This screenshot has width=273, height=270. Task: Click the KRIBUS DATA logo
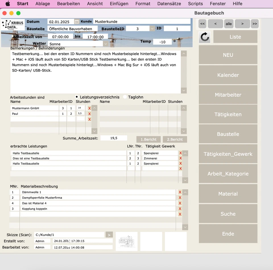[x=13, y=25]
